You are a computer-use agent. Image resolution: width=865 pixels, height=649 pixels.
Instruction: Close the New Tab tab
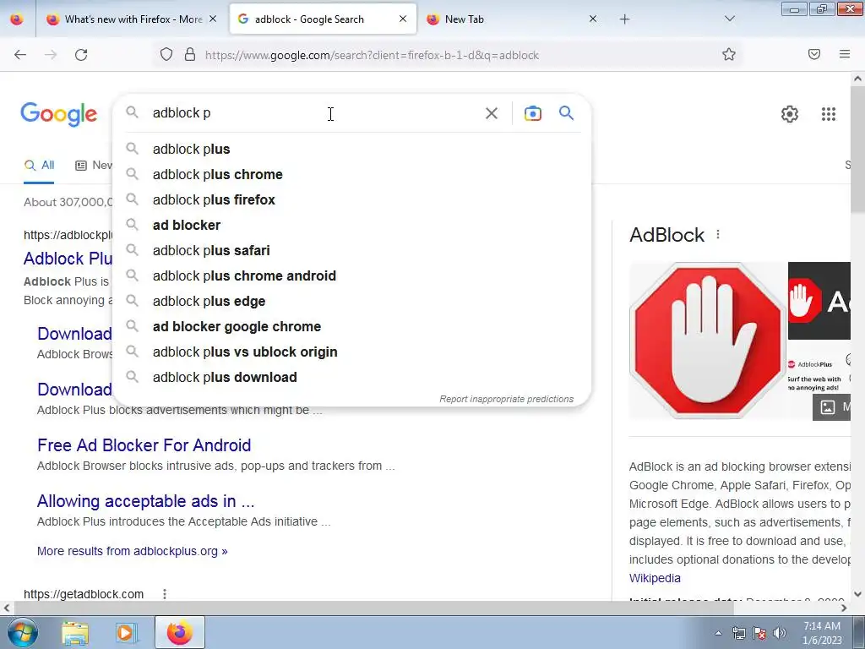(593, 19)
